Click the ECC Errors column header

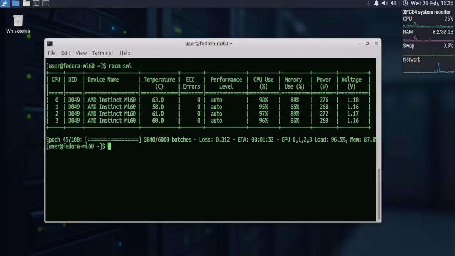191,83
